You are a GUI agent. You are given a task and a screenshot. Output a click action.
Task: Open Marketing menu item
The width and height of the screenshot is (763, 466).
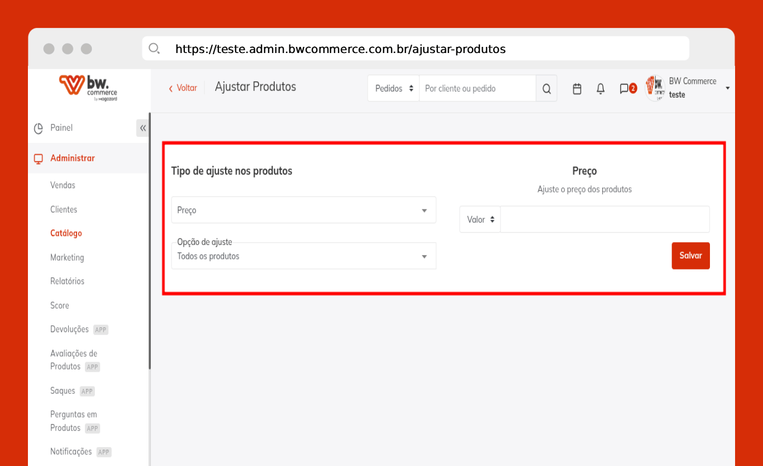pyautogui.click(x=67, y=257)
